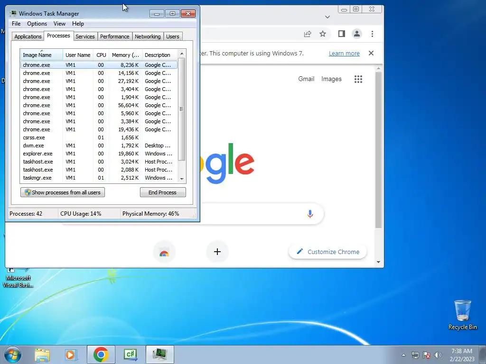Open network status tray icon

415,355
